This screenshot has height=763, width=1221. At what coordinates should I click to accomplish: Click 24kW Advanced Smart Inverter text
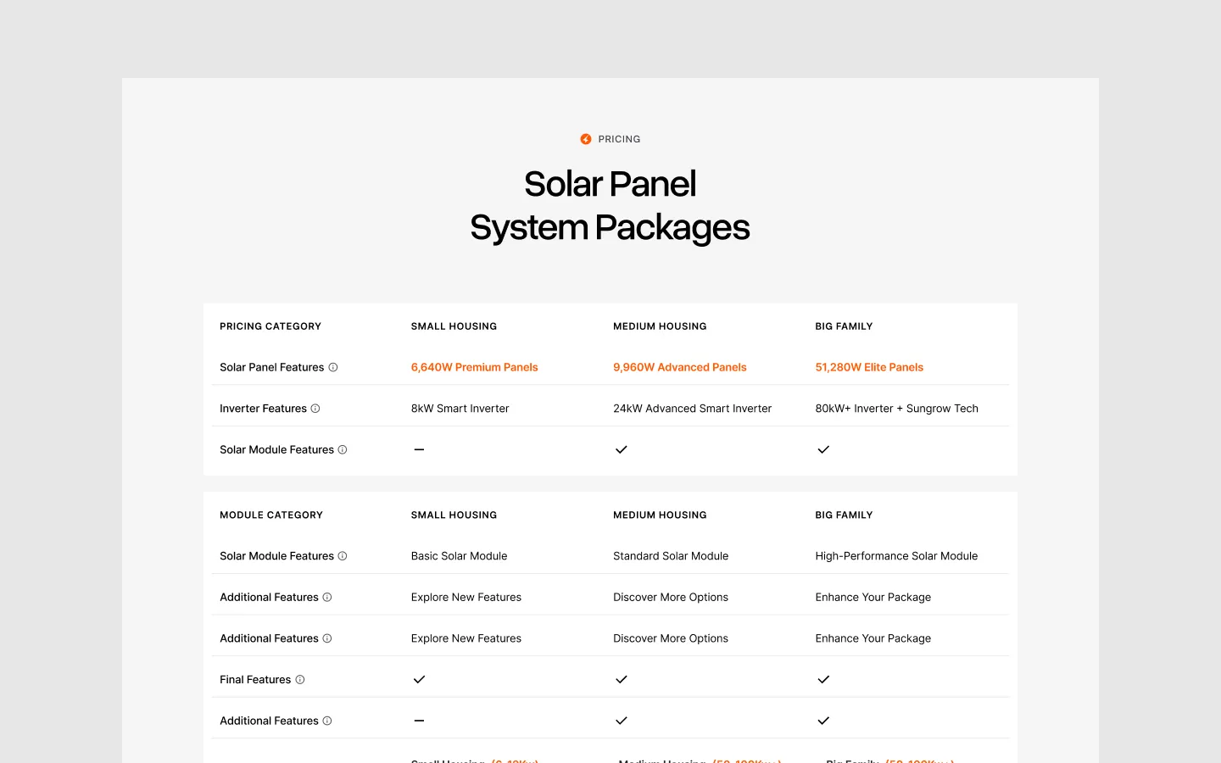coord(692,409)
